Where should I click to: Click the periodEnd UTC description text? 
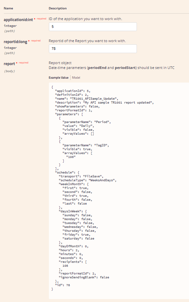112,68
